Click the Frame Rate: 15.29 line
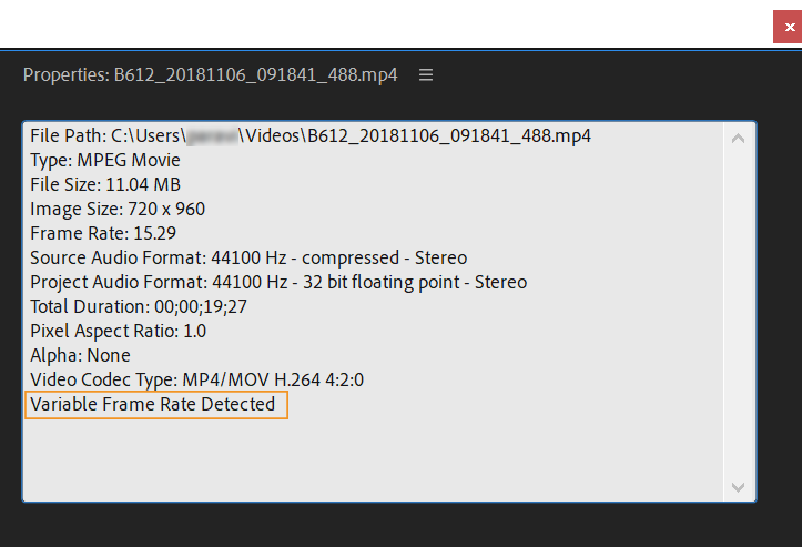The height and width of the screenshot is (547, 802). (103, 234)
